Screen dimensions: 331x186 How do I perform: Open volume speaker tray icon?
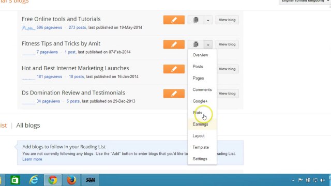tap(322, 180)
